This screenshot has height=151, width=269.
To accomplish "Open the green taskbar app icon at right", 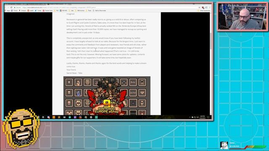I will coord(96,117).
